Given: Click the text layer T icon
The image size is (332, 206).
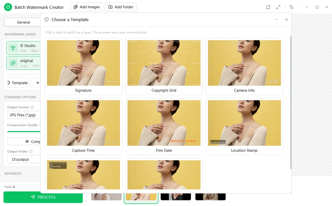Looking at the screenshot, I should [13, 48].
